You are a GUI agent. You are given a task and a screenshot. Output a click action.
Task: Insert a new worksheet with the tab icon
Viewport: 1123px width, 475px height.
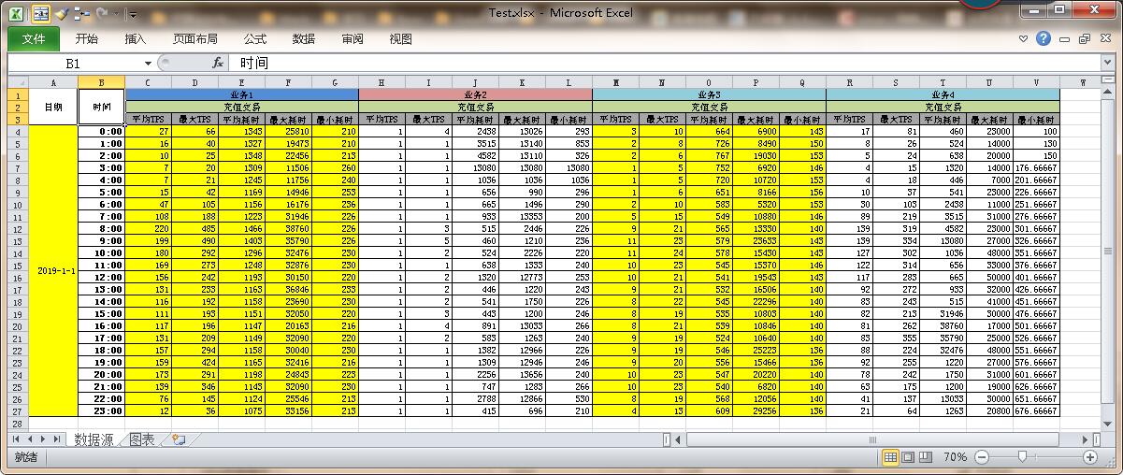(178, 439)
